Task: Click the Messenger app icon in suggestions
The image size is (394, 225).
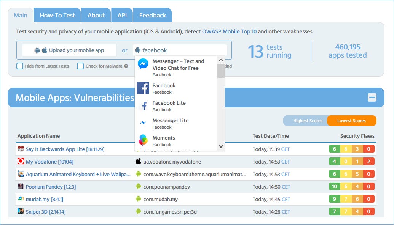Action: pos(143,64)
